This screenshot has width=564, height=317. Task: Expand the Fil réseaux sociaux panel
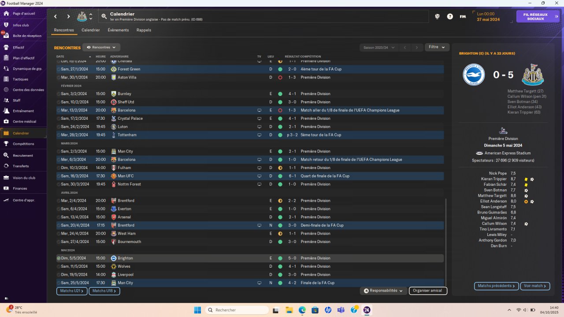(538, 16)
